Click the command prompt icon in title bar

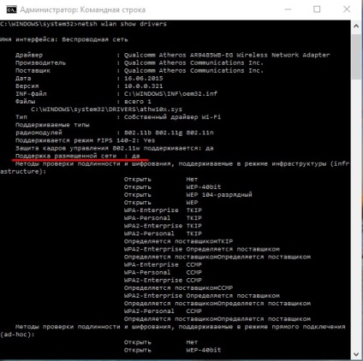click(x=12, y=9)
